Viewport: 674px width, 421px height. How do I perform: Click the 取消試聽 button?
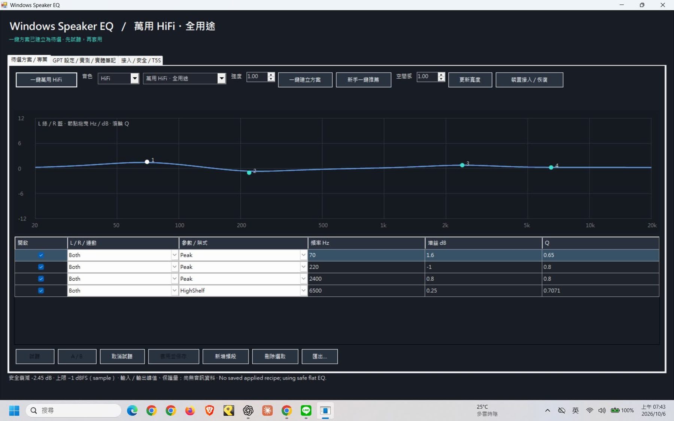click(x=122, y=356)
